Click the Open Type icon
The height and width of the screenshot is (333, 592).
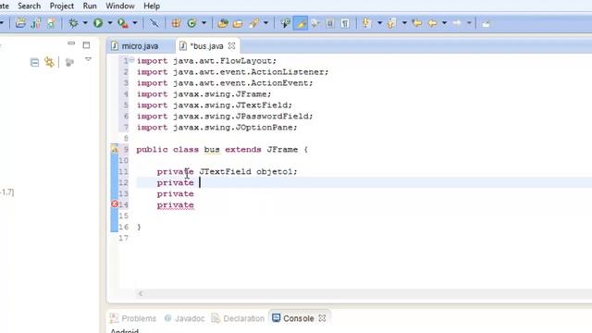tap(223, 23)
